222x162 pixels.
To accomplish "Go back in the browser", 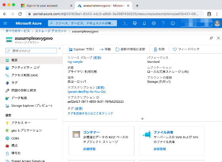I will [x=5, y=14].
